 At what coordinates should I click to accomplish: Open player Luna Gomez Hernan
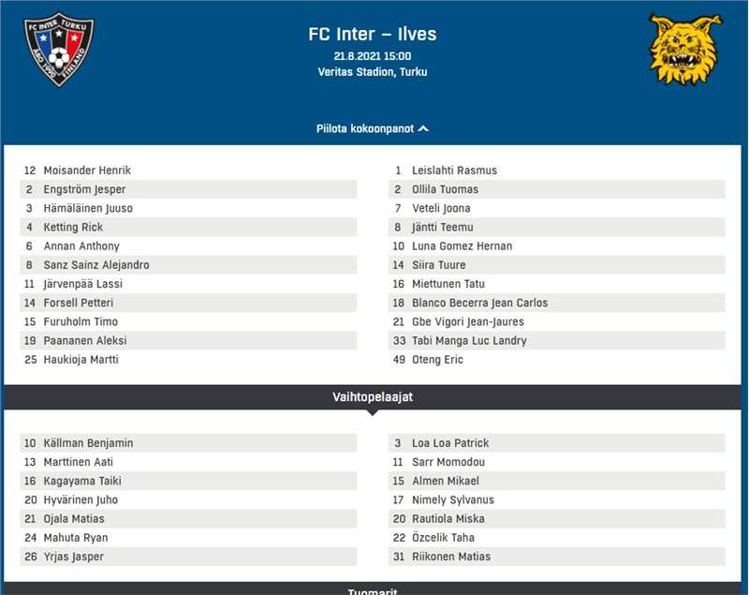(x=462, y=246)
